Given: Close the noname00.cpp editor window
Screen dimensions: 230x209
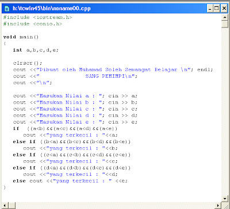Looking at the screenshot, I should click(x=224, y=9).
